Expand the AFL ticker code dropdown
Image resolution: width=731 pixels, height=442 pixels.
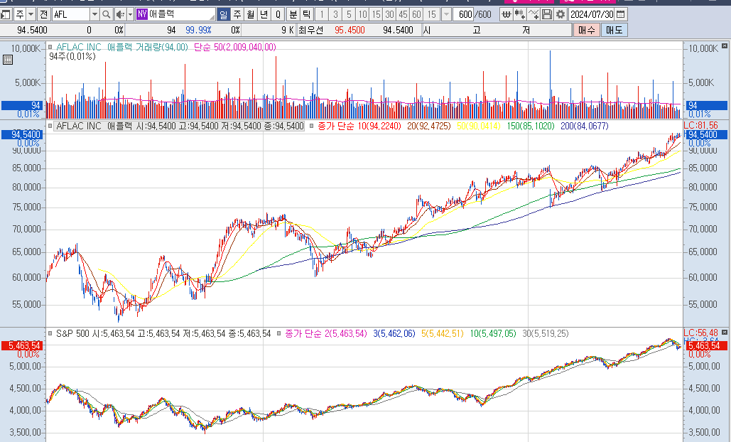(x=94, y=14)
